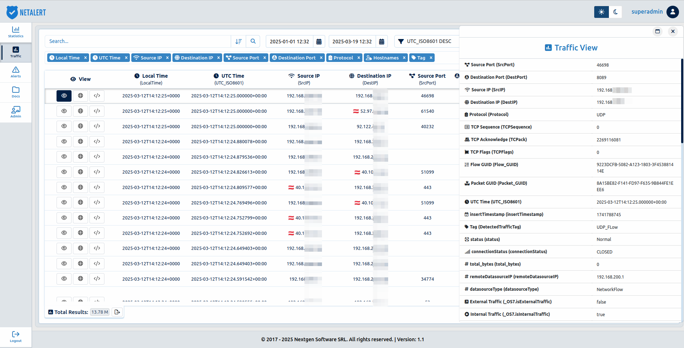Show raw code for 12:24.826613 row
684x348 pixels.
click(97, 172)
